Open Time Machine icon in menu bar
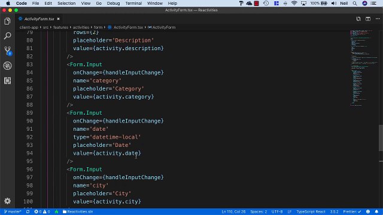This screenshot has width=383, height=215. point(266,3)
